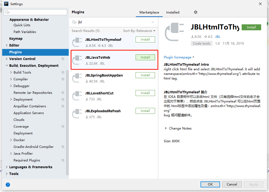Select Quick Lists settings
Image resolution: width=269 pixels, height=192 pixels.
[22, 25]
